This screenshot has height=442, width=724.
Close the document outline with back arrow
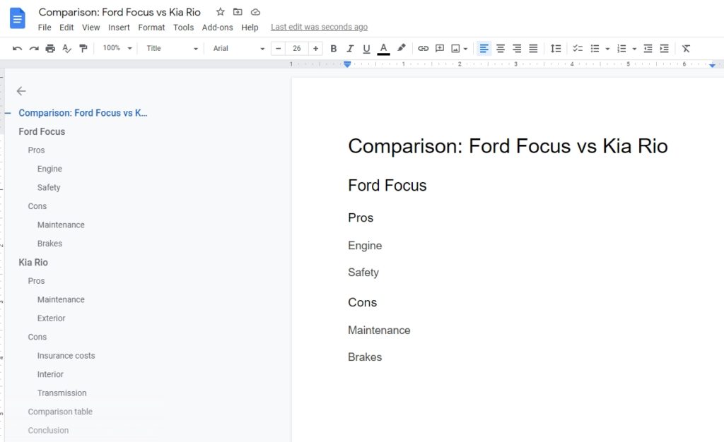21,91
